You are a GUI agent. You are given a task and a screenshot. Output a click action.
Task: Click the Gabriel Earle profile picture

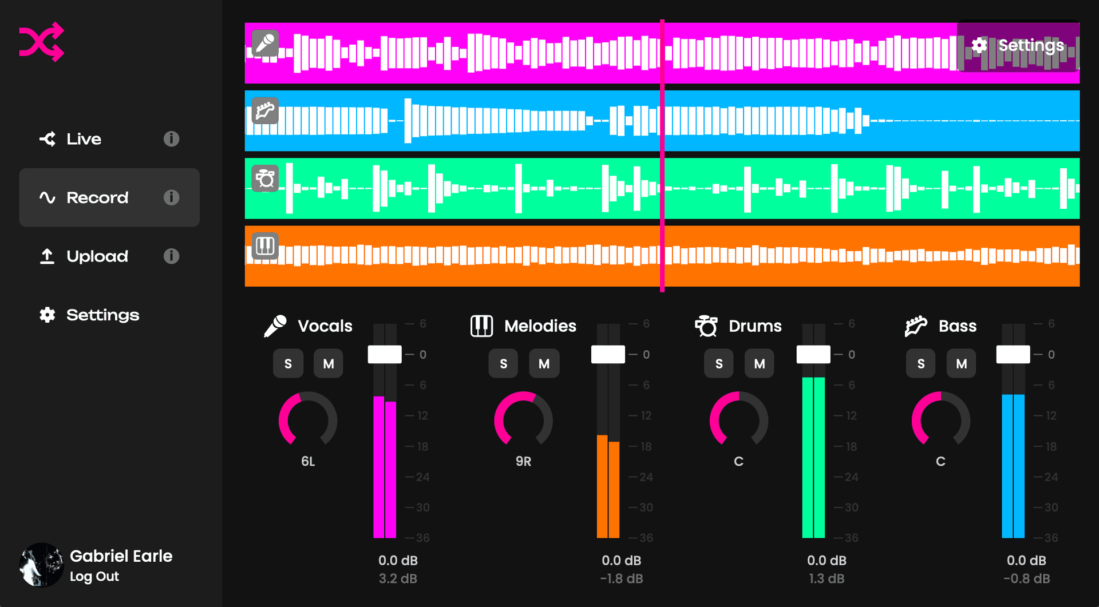(x=41, y=565)
